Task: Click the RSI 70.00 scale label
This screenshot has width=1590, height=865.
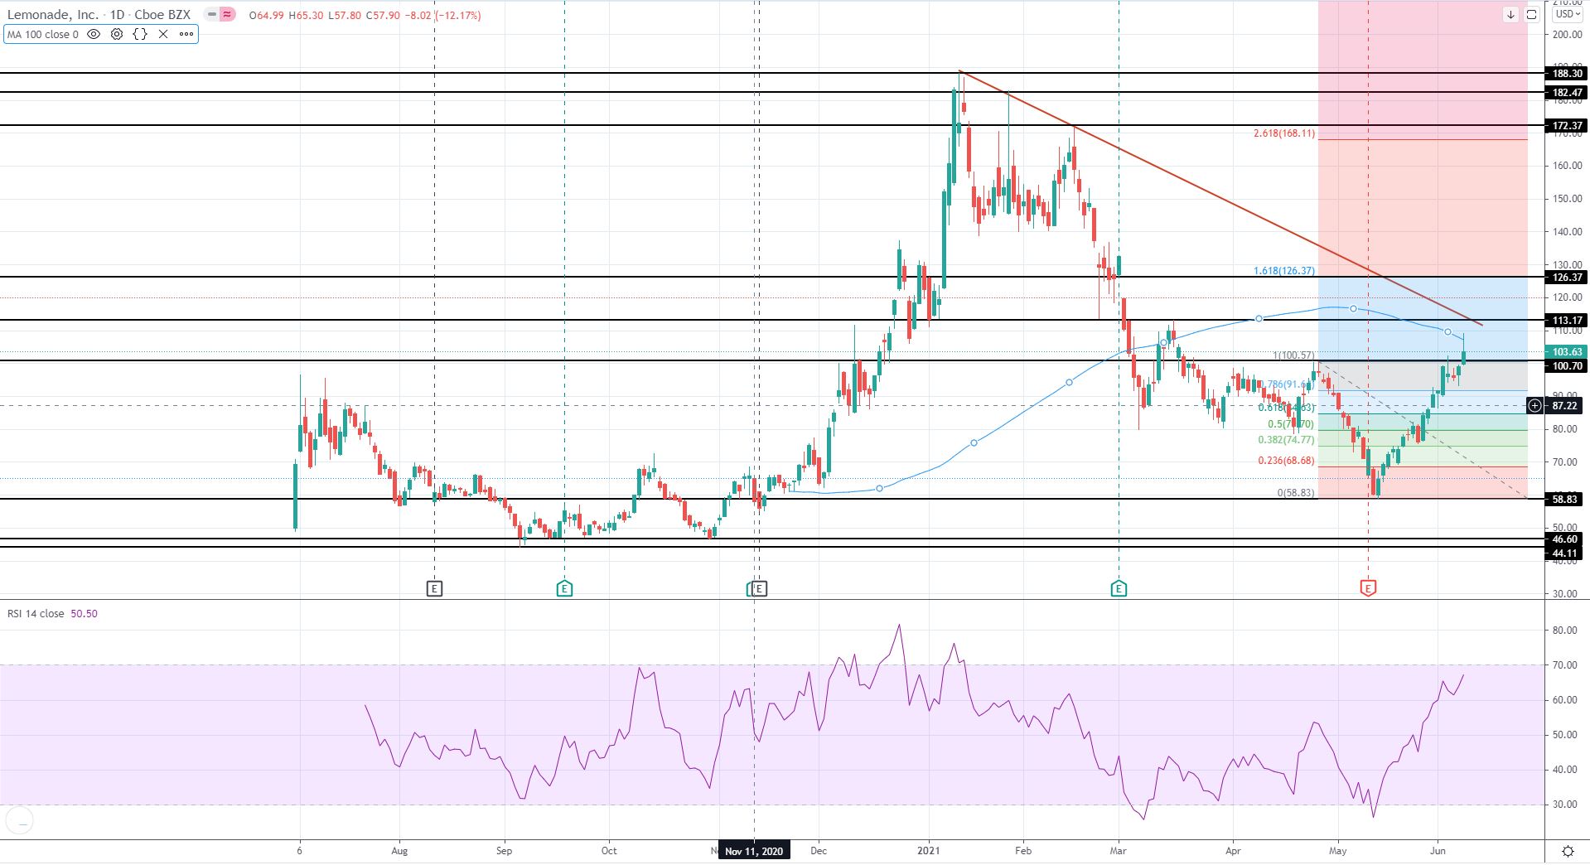Action: [1564, 665]
